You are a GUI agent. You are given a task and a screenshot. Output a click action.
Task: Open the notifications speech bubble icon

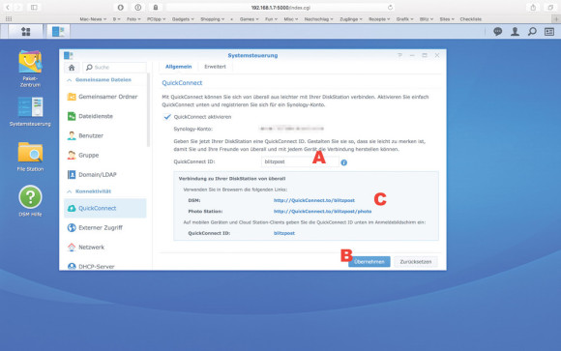[498, 32]
